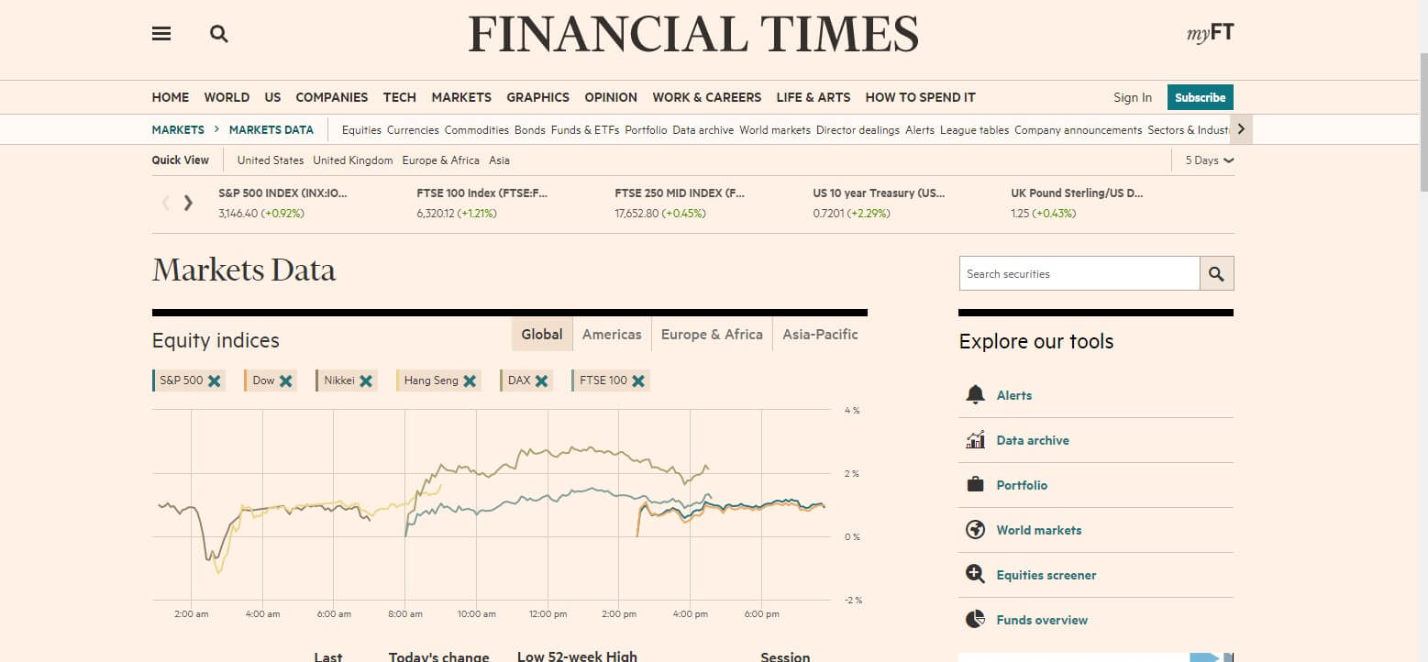Select Asia quick view
Viewport: 1428px width, 662px height.
point(499,160)
